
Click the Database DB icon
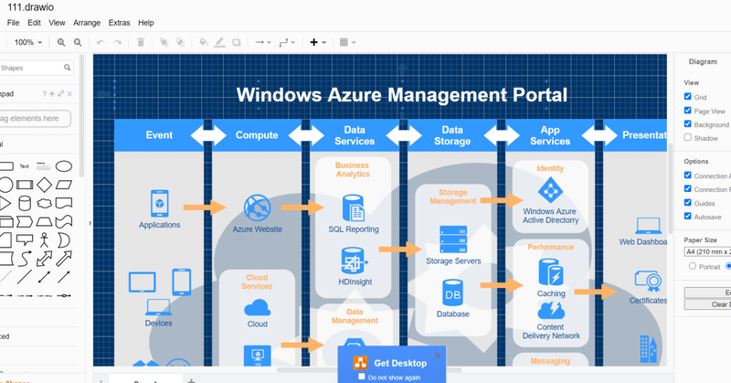452,293
